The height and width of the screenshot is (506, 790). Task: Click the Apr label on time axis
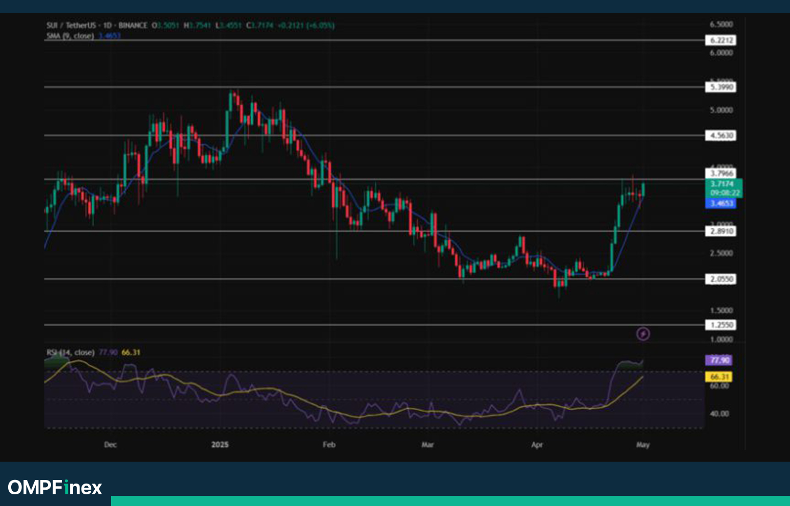[x=537, y=445]
